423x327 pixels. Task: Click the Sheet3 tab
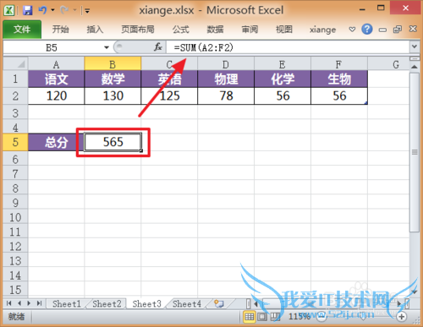point(146,303)
